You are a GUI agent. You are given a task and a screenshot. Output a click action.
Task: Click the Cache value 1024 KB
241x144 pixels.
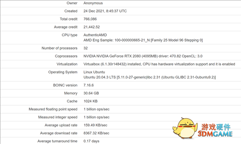click(90, 101)
